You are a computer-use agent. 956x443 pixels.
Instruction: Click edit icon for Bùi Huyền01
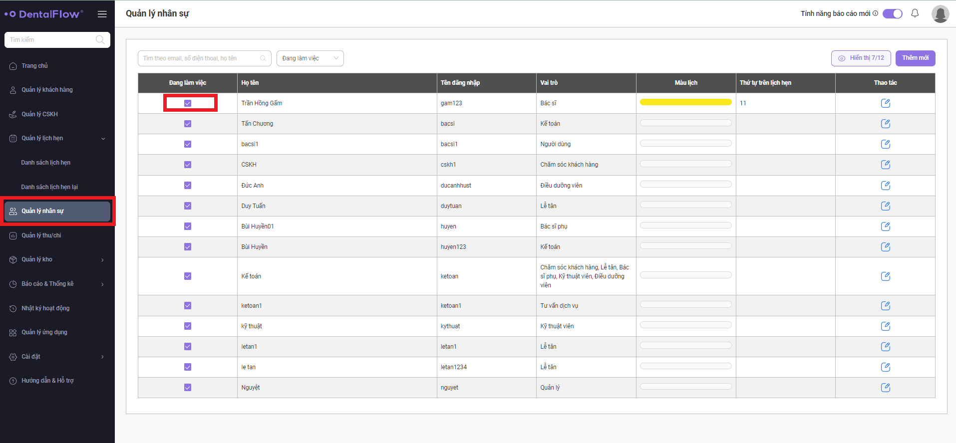885,226
